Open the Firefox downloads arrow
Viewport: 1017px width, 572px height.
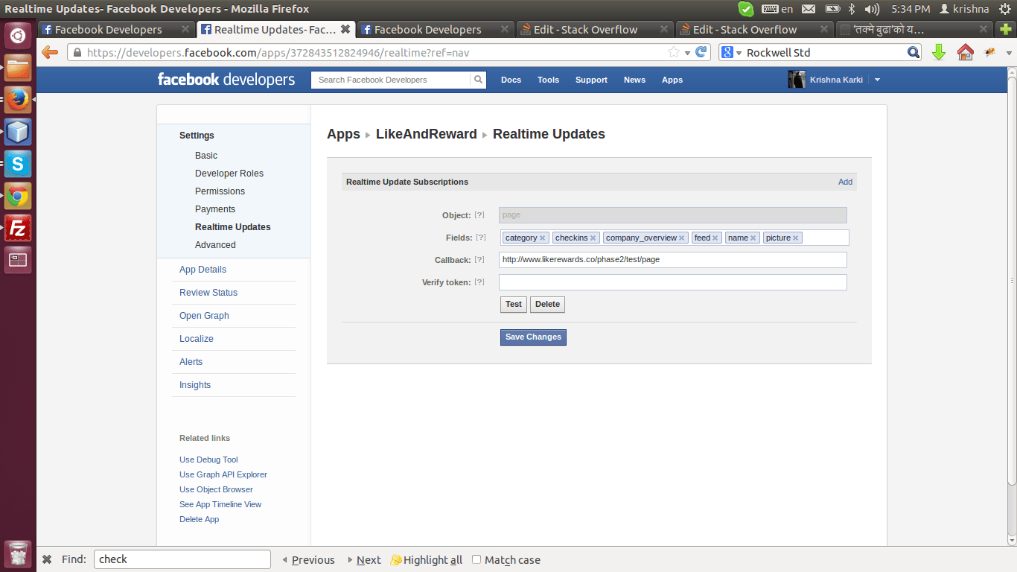click(939, 52)
